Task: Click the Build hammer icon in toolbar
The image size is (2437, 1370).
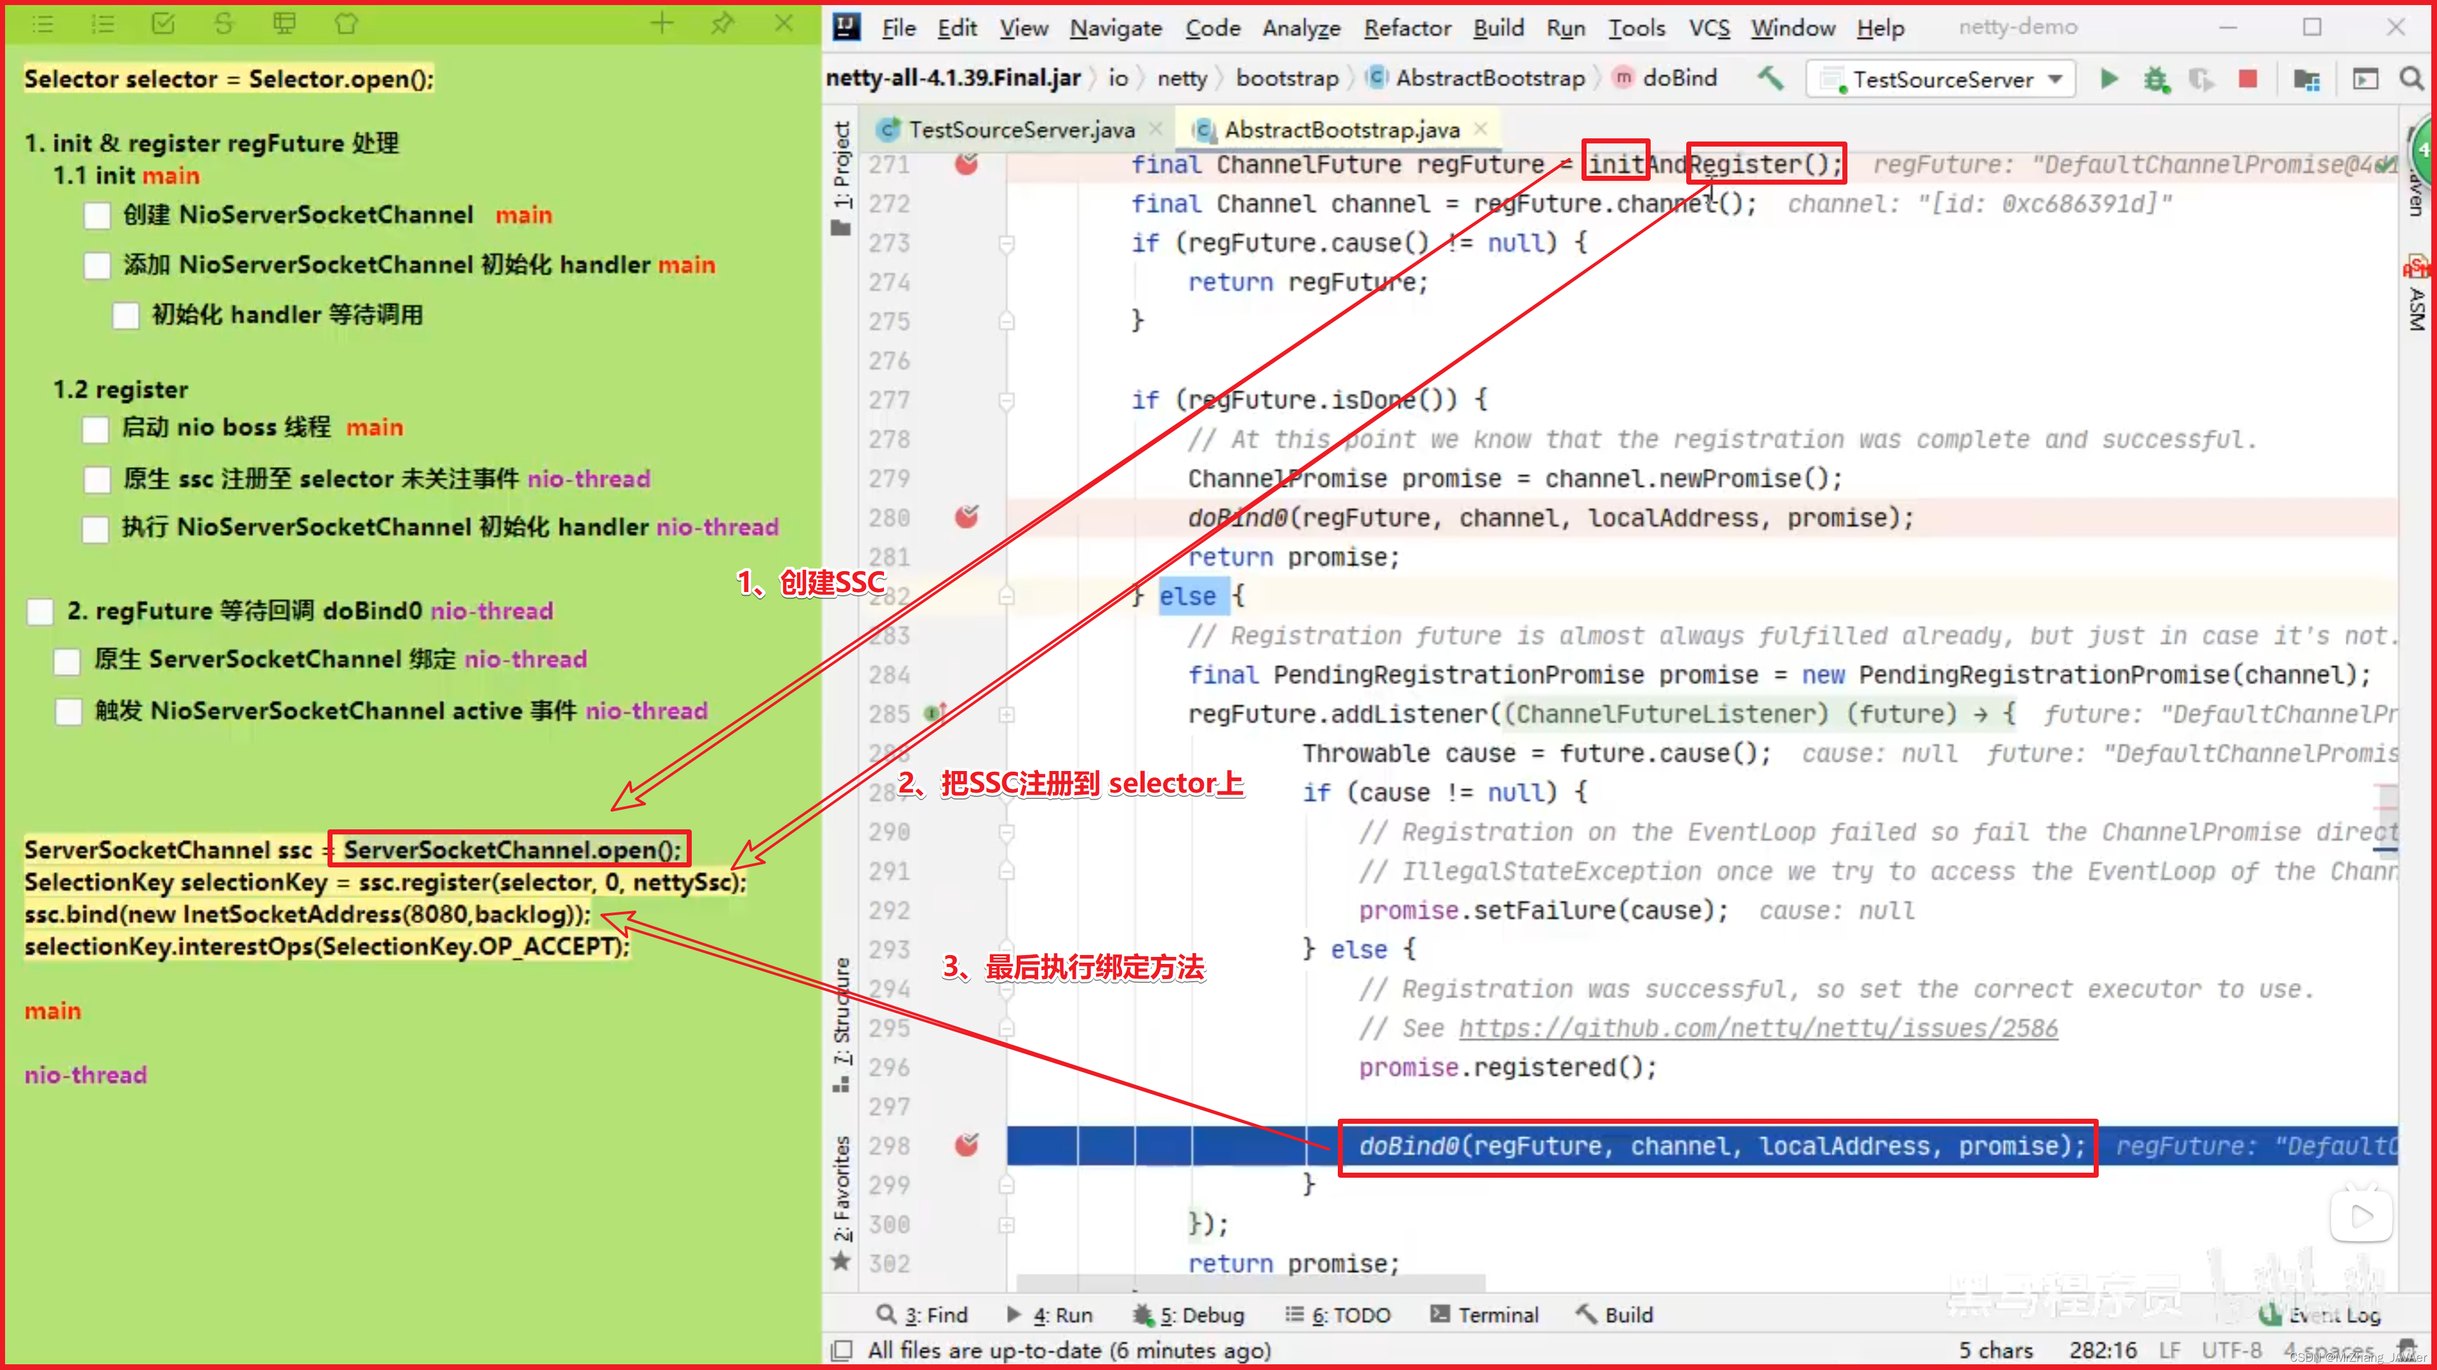Action: (1770, 79)
